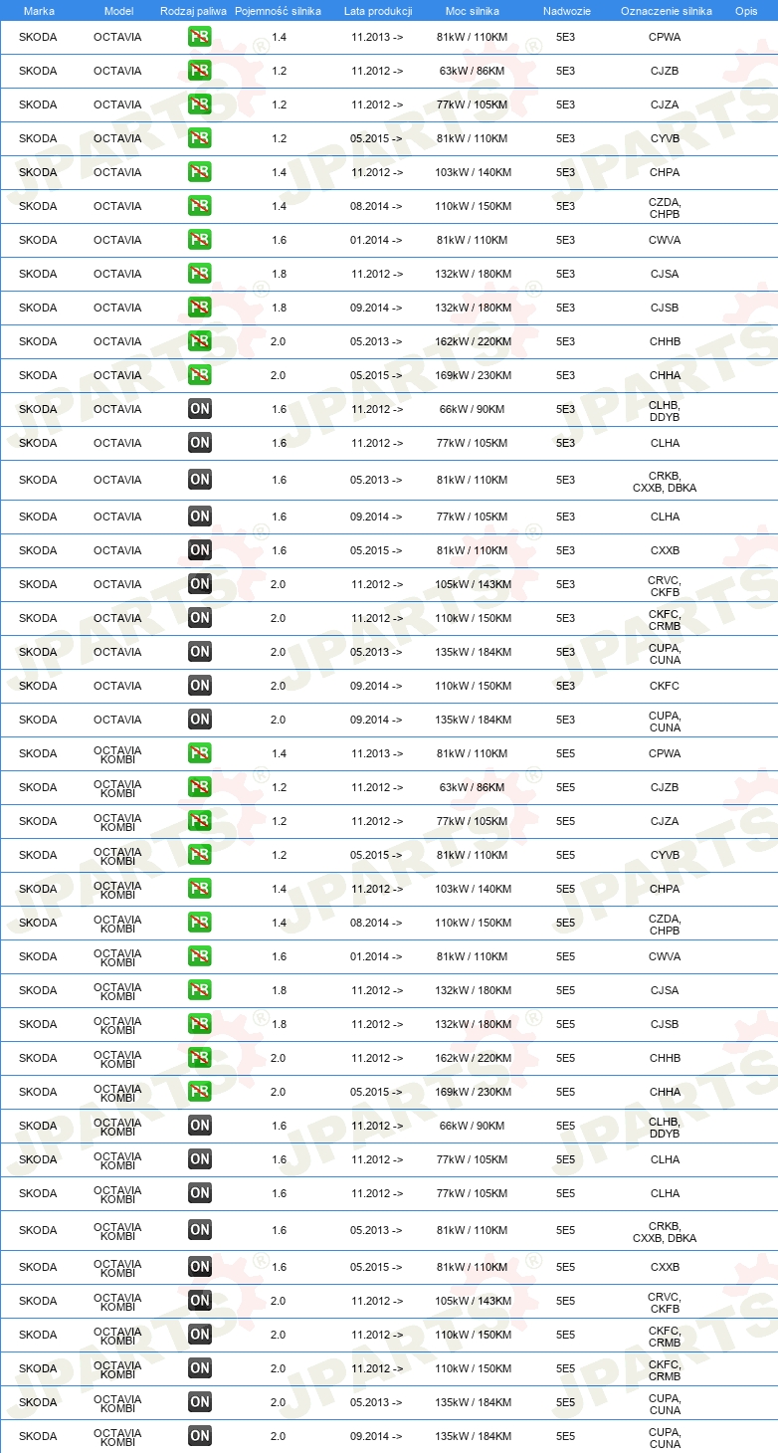Select the Opis column header
Image resolution: width=778 pixels, height=1453 pixels.
tap(745, 11)
